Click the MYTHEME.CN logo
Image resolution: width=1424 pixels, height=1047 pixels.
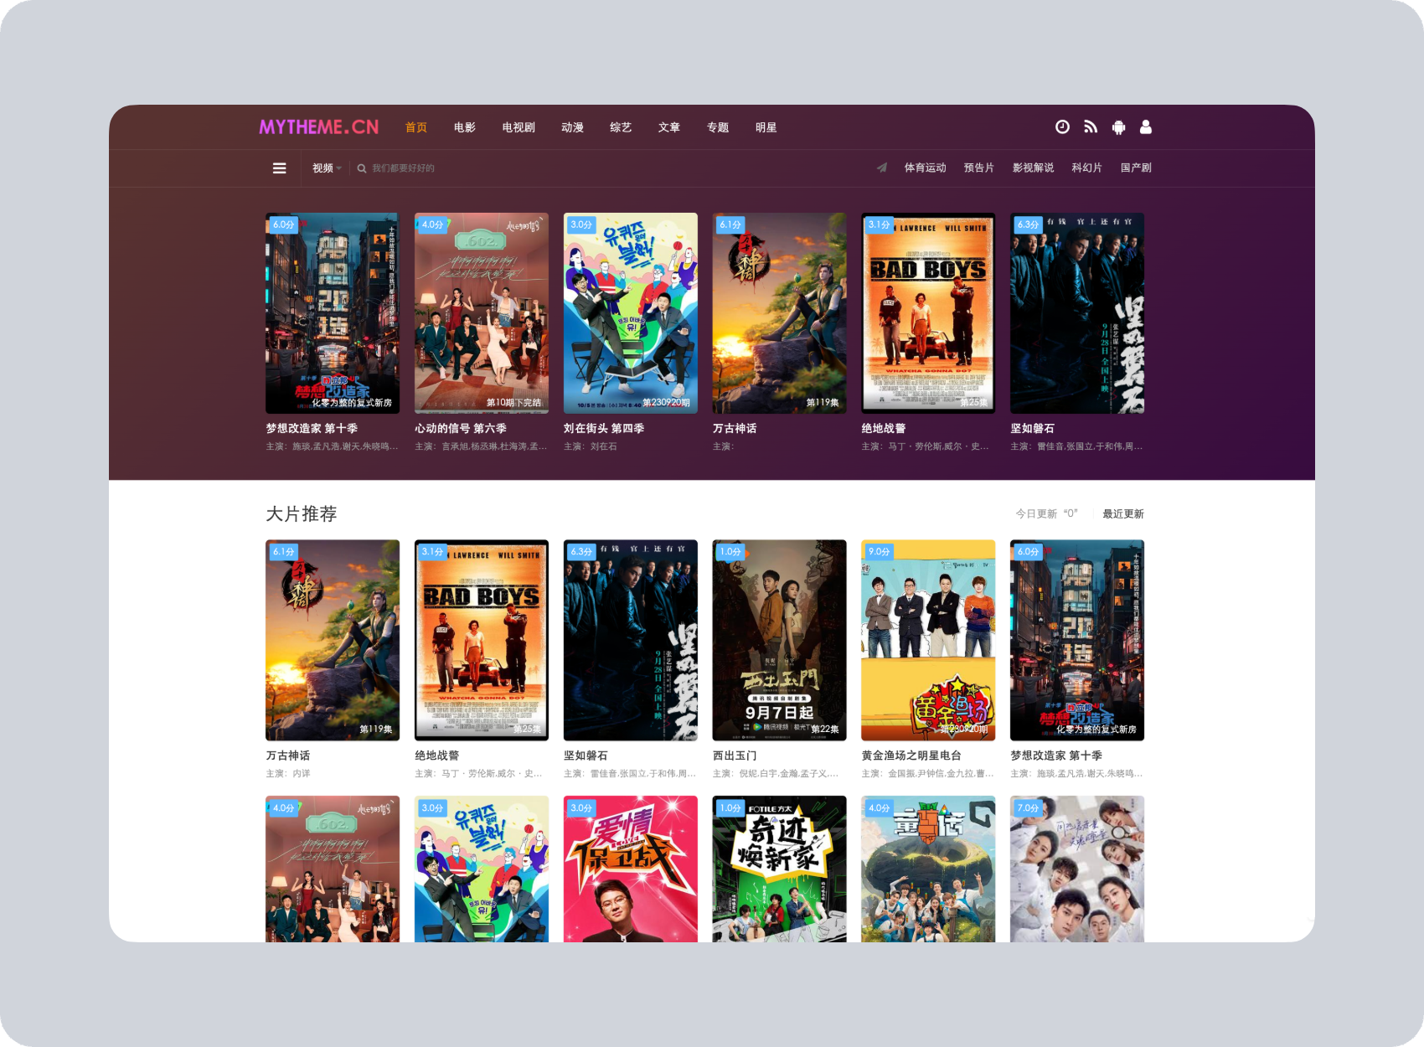tap(318, 127)
